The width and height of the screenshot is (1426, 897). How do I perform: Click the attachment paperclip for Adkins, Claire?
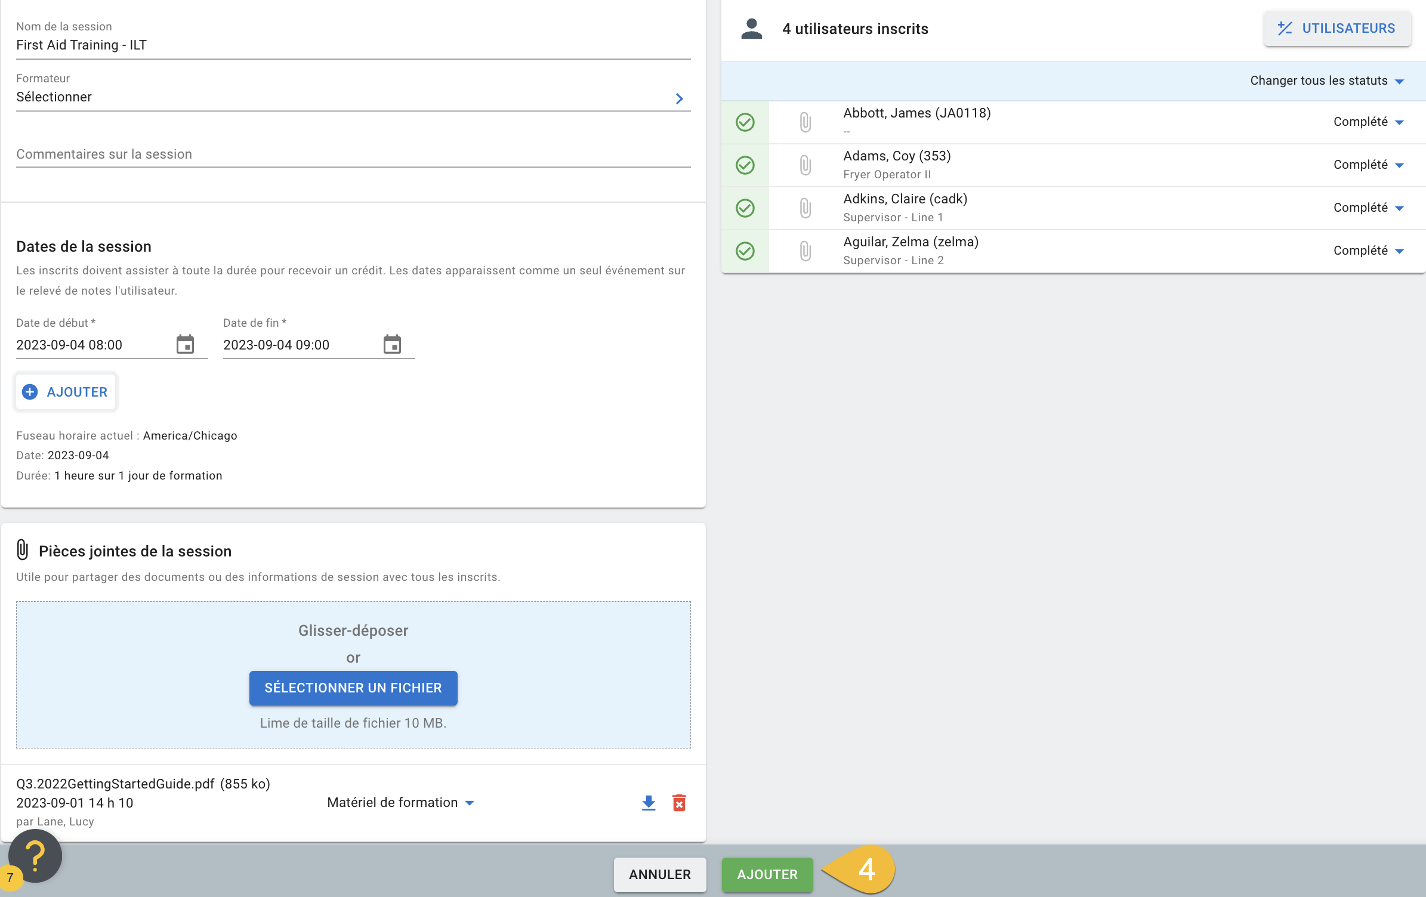point(805,208)
